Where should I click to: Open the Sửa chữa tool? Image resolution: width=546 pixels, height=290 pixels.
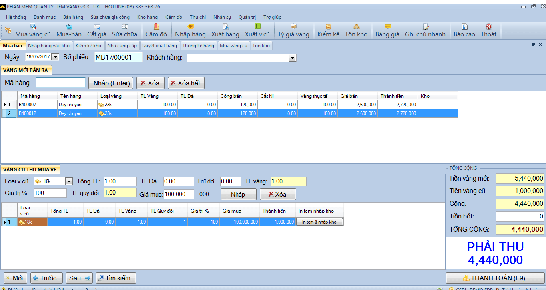click(x=124, y=31)
